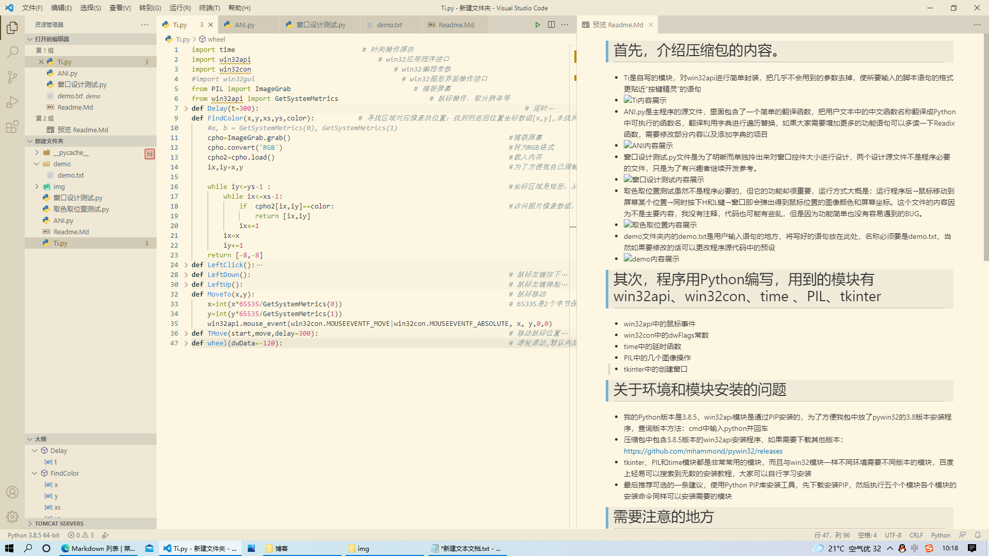Expand the img folder
The height and width of the screenshot is (556, 989).
tap(37, 186)
